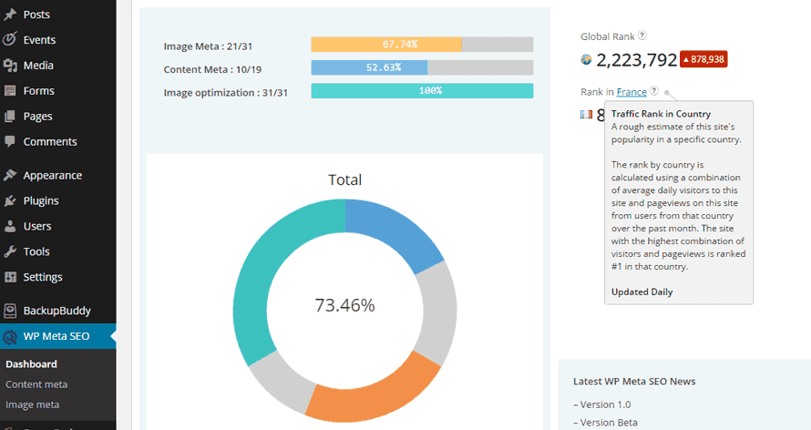Click the Image Meta : 21/31 label

[208, 46]
